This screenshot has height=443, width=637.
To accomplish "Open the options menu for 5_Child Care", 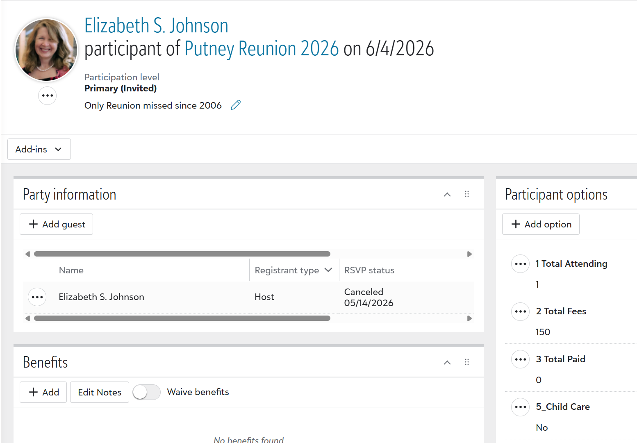I will [521, 407].
